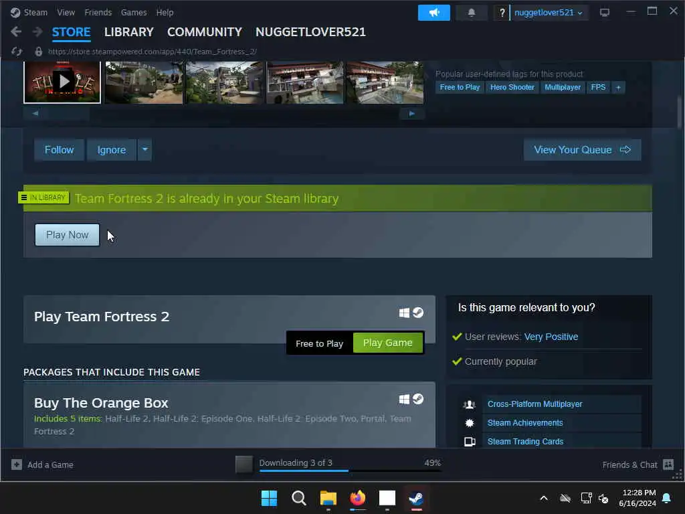685x514 pixels.
Task: Click the Add a Game plus icon
Action: point(17,464)
